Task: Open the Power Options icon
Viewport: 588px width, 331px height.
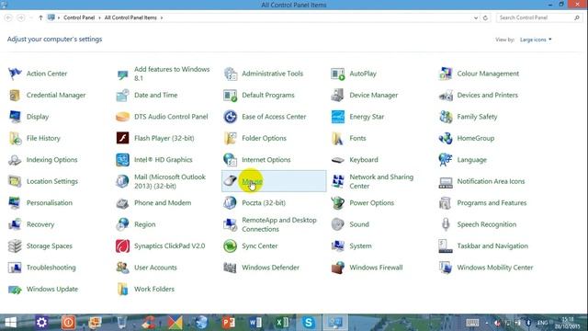Action: (x=338, y=203)
